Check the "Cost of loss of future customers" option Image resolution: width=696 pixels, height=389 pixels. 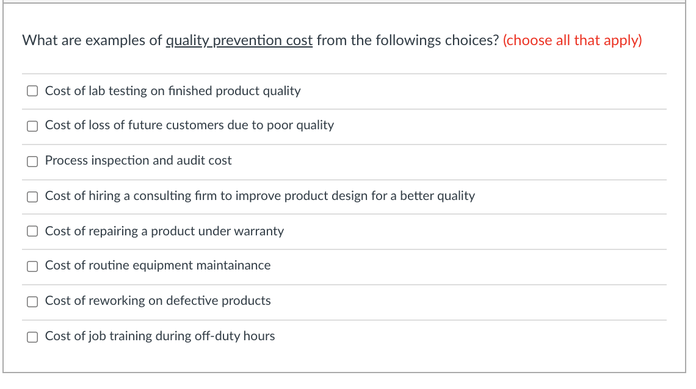(x=32, y=126)
